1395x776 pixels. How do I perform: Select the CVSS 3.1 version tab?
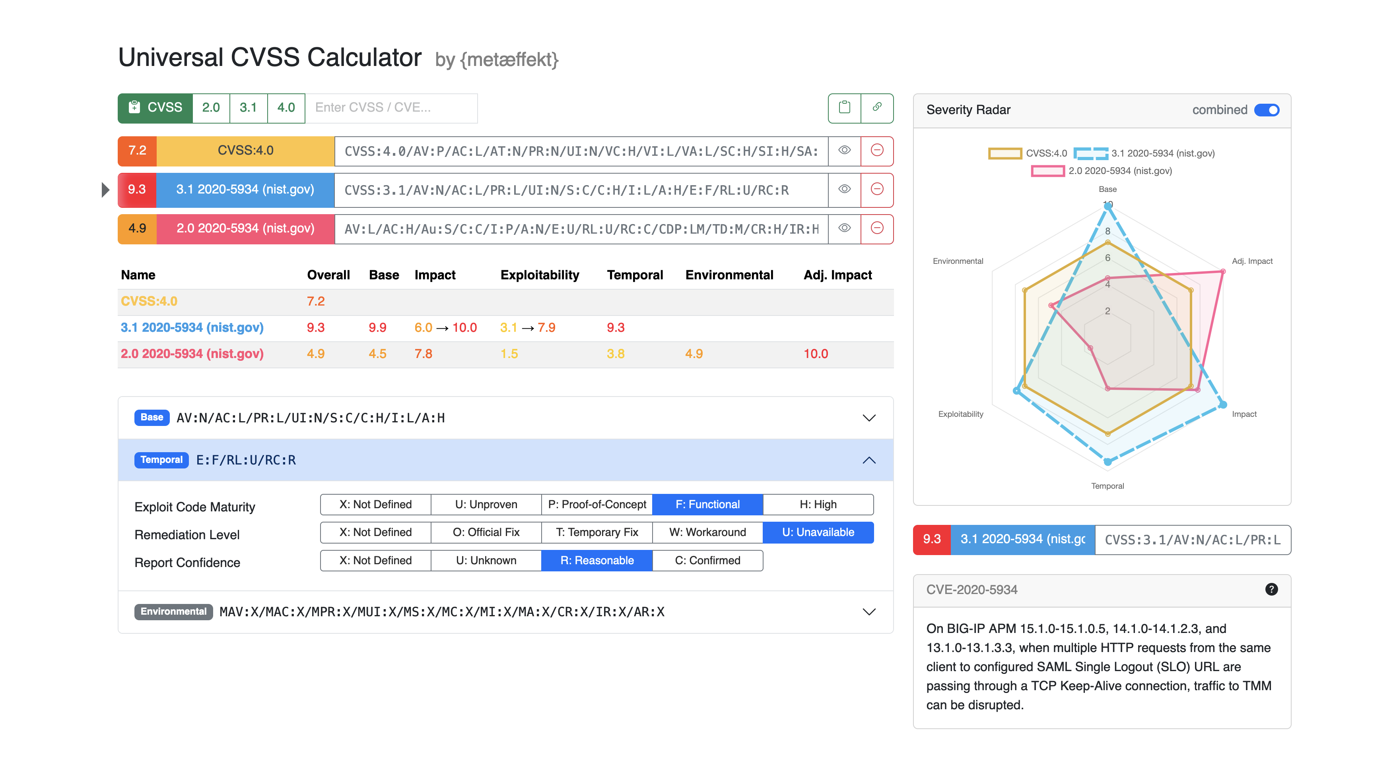pos(247,107)
